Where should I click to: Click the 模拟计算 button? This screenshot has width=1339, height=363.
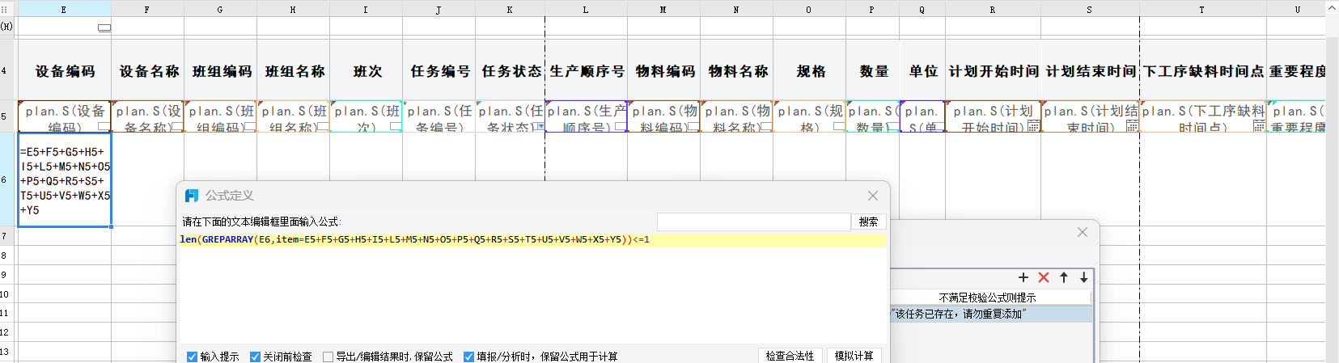[x=854, y=356]
